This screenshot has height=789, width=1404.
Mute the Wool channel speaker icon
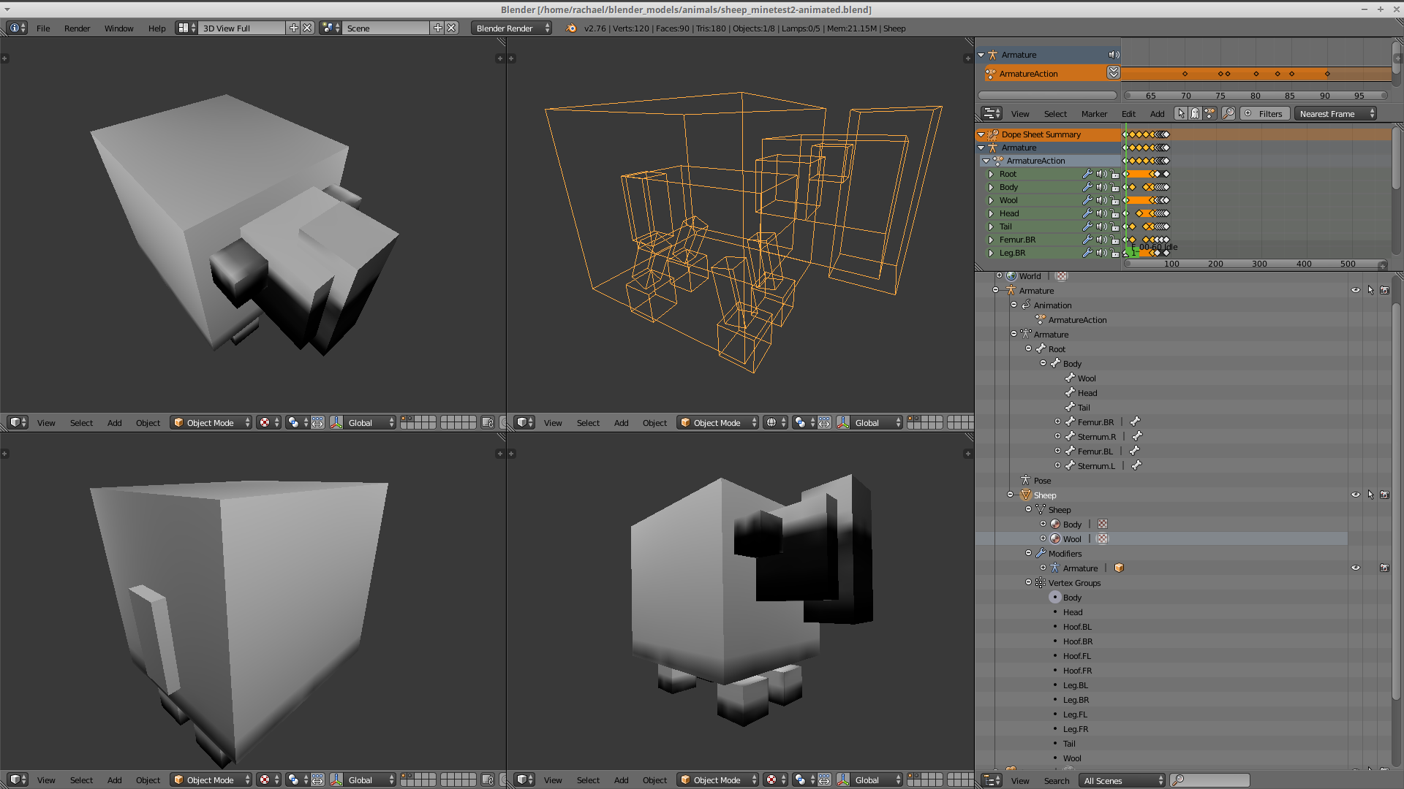coord(1101,200)
